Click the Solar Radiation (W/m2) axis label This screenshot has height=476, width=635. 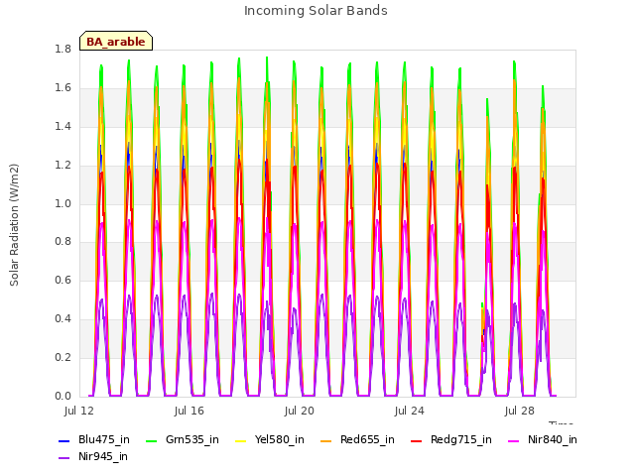tap(14, 225)
